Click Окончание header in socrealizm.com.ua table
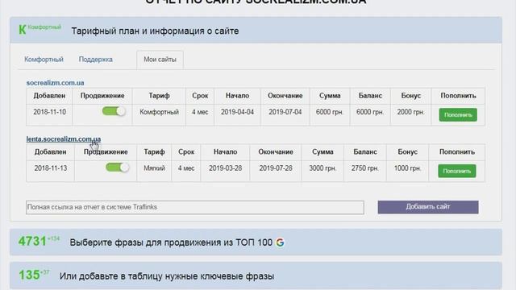 pyautogui.click(x=285, y=96)
